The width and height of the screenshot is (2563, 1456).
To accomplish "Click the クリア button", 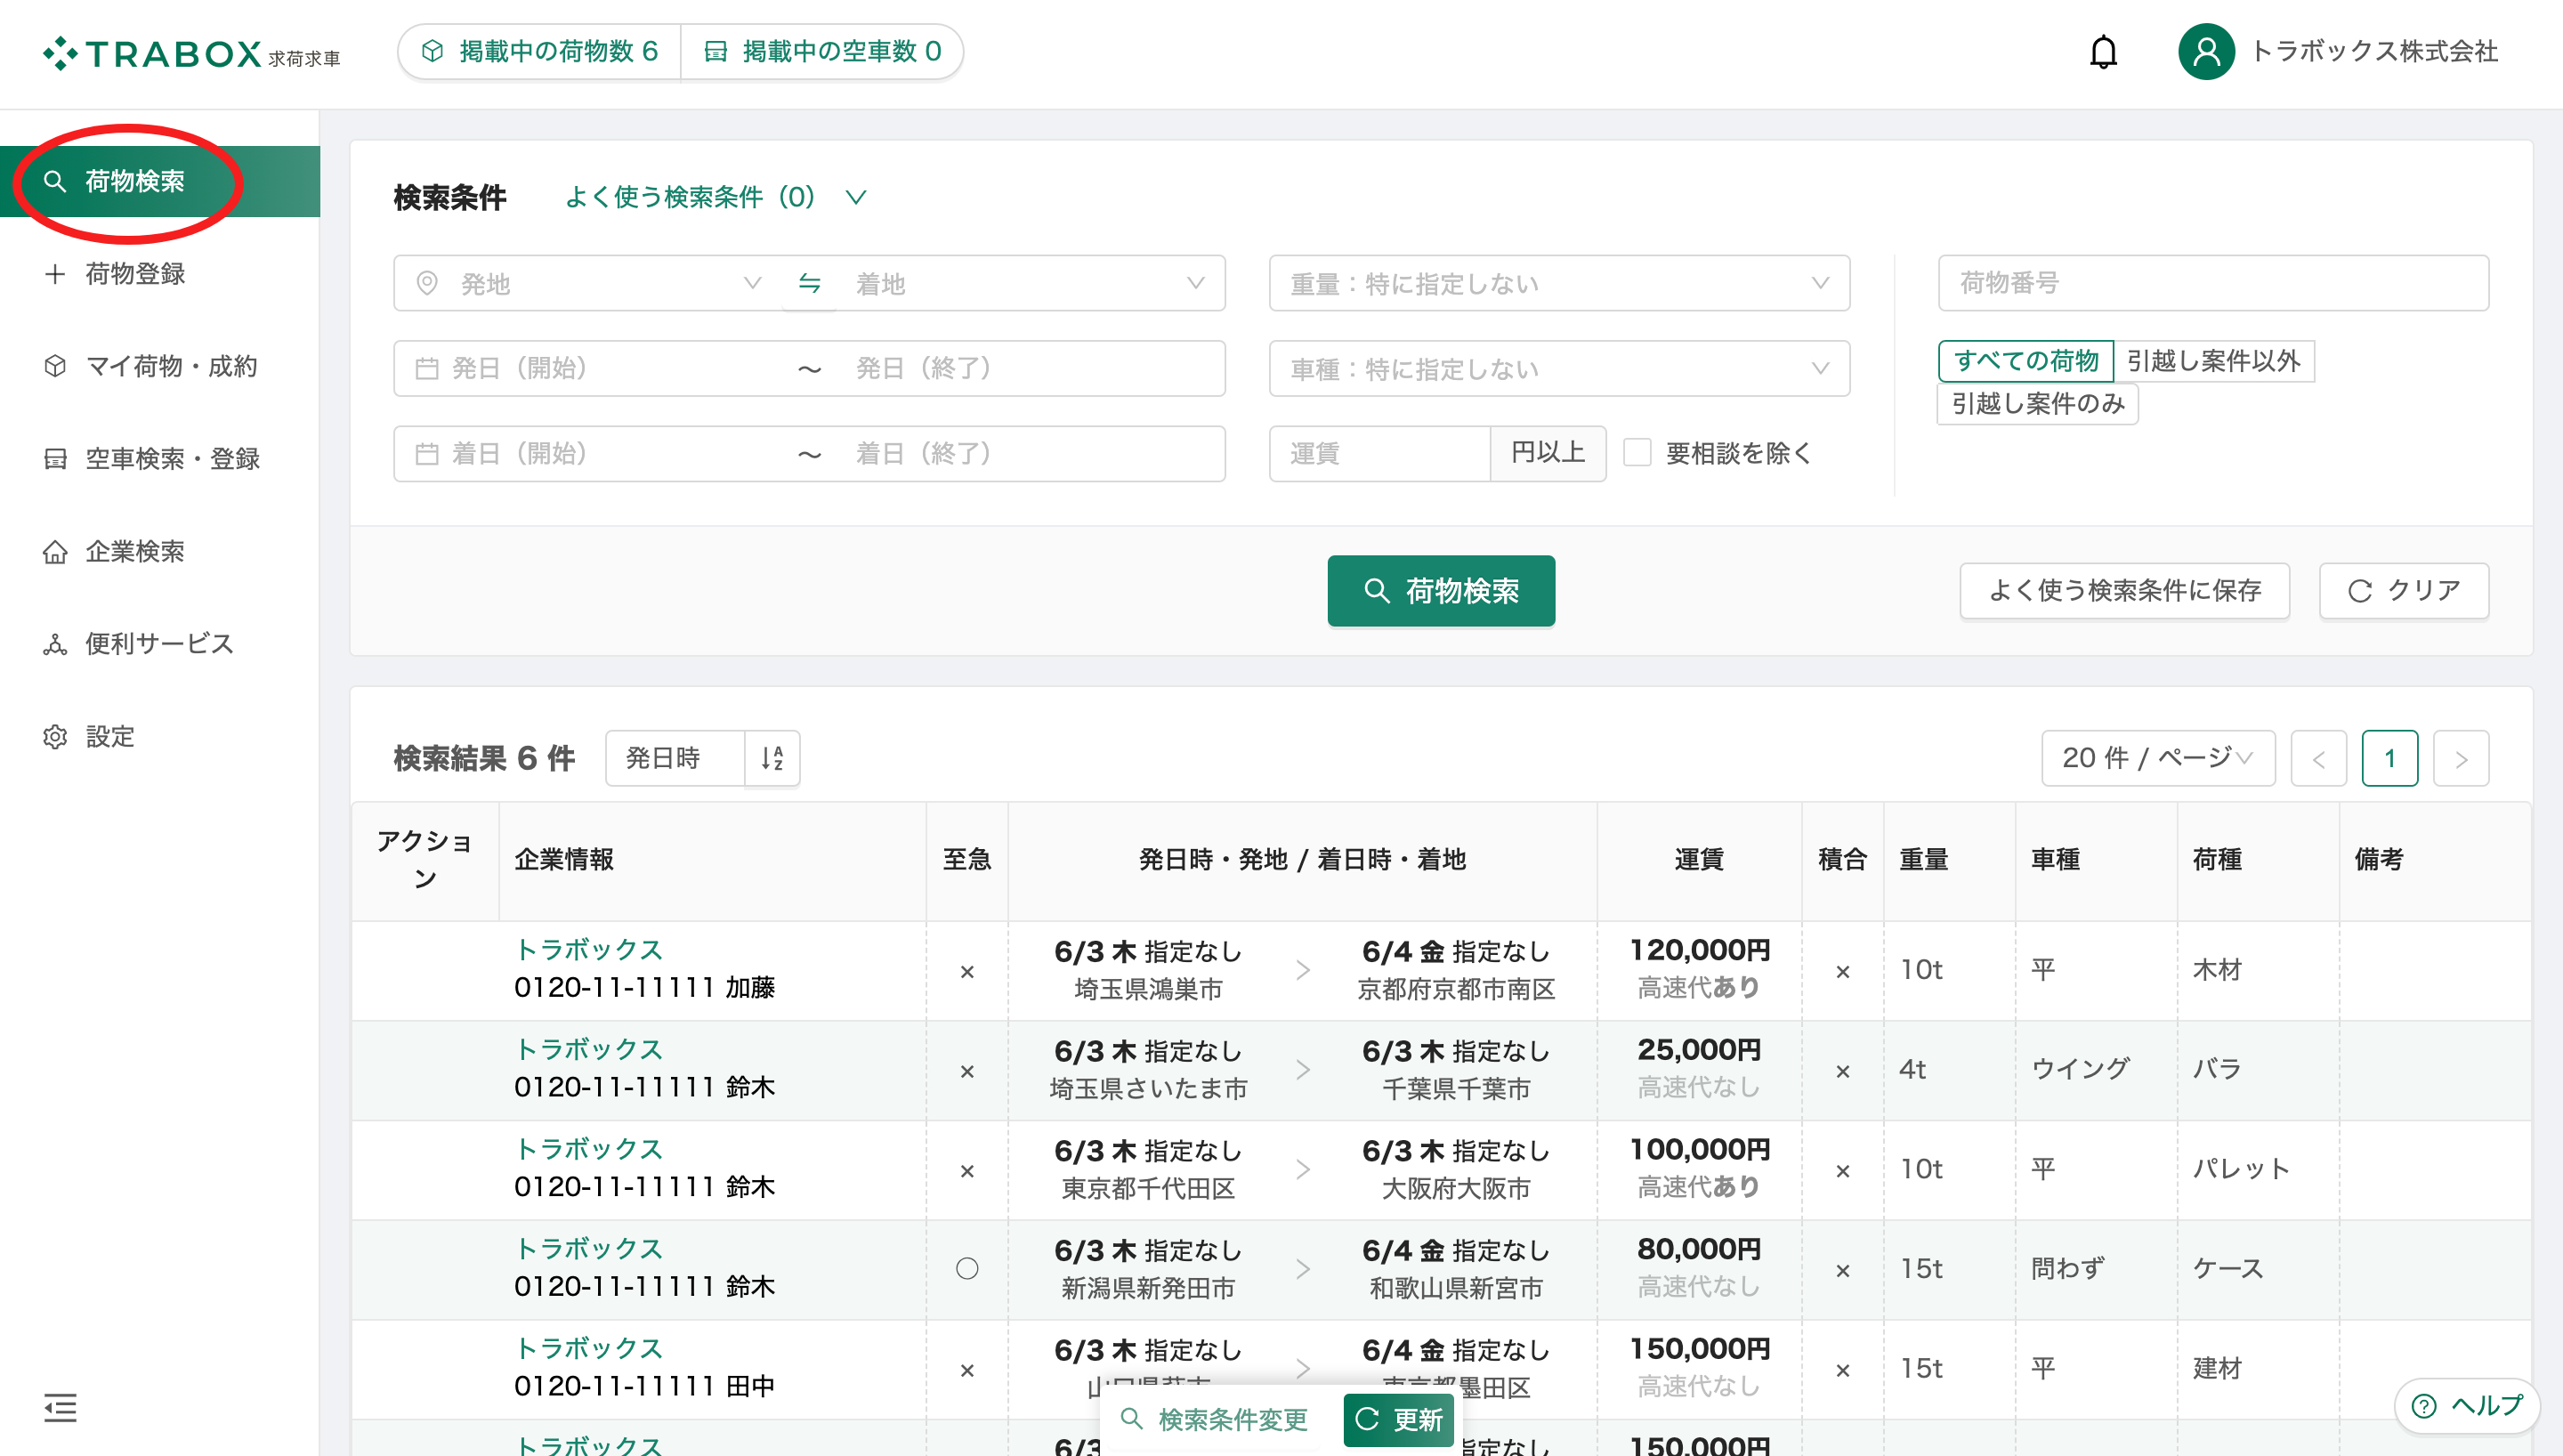I will point(2403,591).
